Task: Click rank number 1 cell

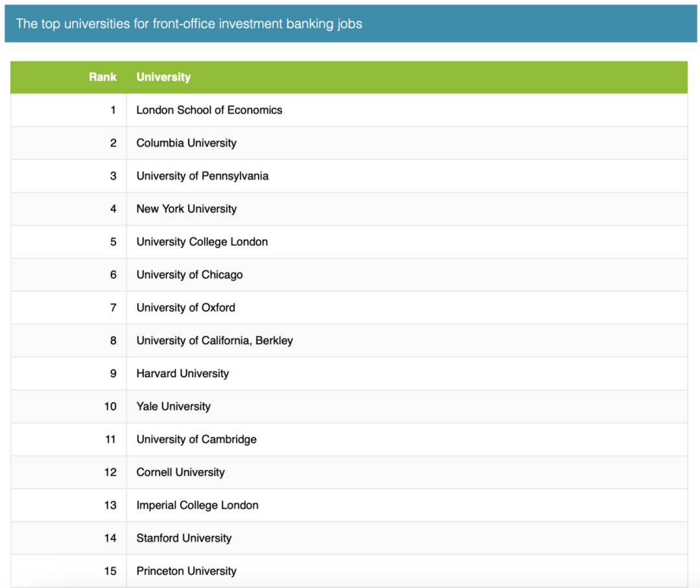Action: 69,110
